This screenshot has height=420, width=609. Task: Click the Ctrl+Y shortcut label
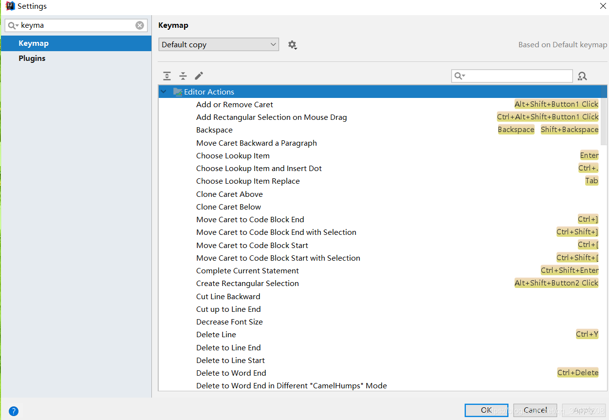(x=587, y=334)
